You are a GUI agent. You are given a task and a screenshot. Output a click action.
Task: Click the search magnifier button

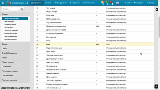(x=22, y=9)
